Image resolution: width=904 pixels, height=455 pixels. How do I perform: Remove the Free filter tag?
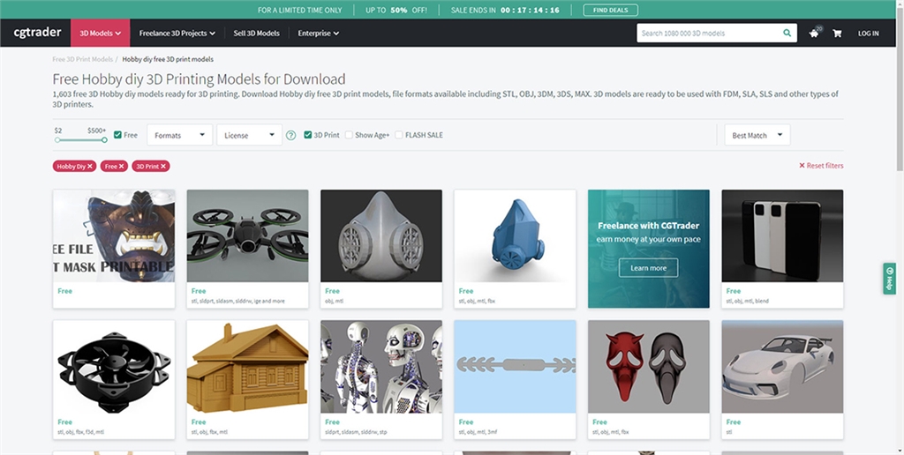click(122, 166)
